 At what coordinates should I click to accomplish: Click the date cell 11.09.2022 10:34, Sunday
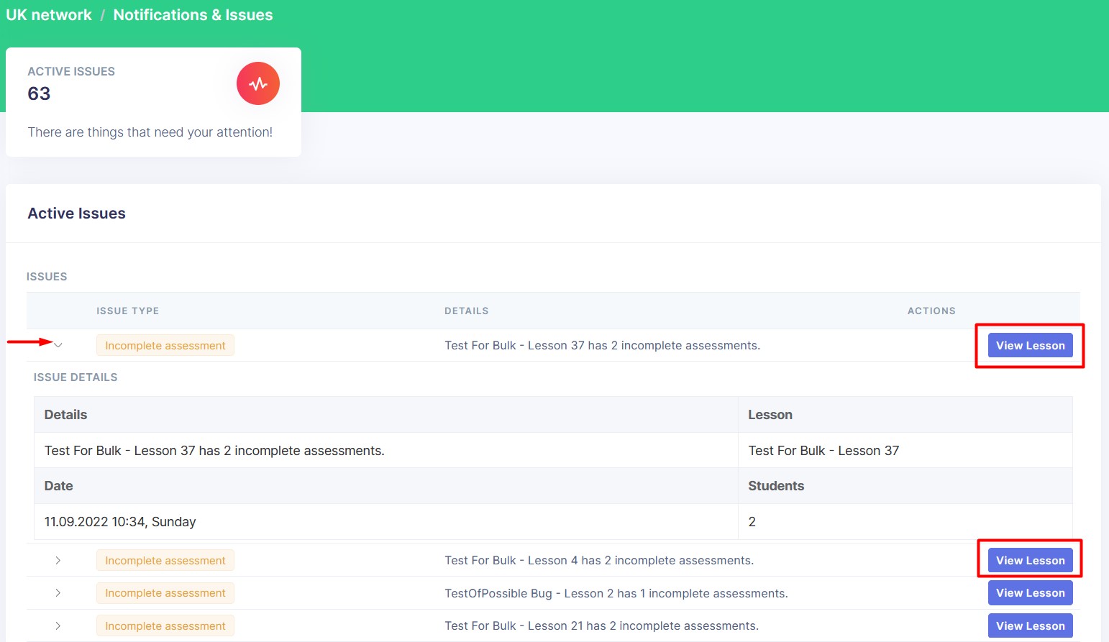(x=120, y=522)
